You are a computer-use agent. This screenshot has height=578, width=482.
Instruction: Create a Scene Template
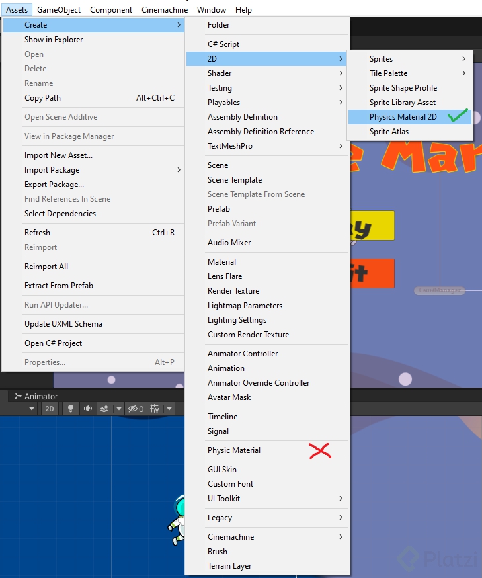(x=268, y=180)
